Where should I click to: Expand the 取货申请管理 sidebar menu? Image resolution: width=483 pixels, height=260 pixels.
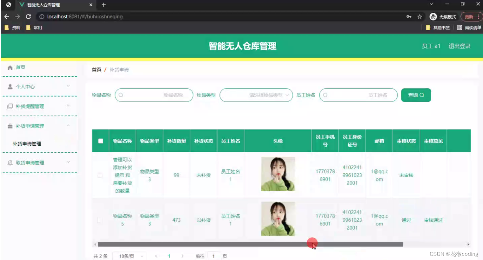click(68, 162)
